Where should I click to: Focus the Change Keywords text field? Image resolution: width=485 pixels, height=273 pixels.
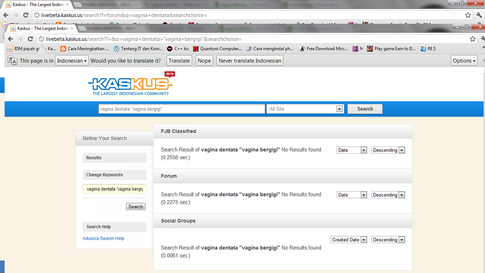coord(114,189)
